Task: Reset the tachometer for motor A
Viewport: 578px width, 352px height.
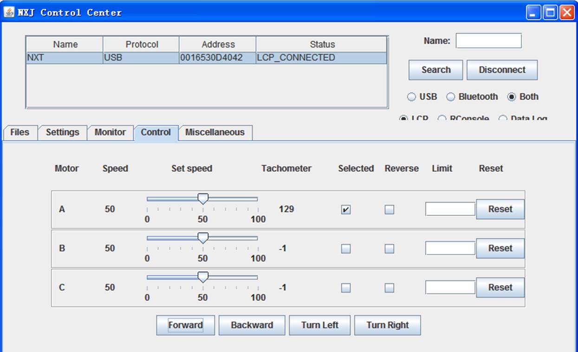Action: pyautogui.click(x=500, y=209)
